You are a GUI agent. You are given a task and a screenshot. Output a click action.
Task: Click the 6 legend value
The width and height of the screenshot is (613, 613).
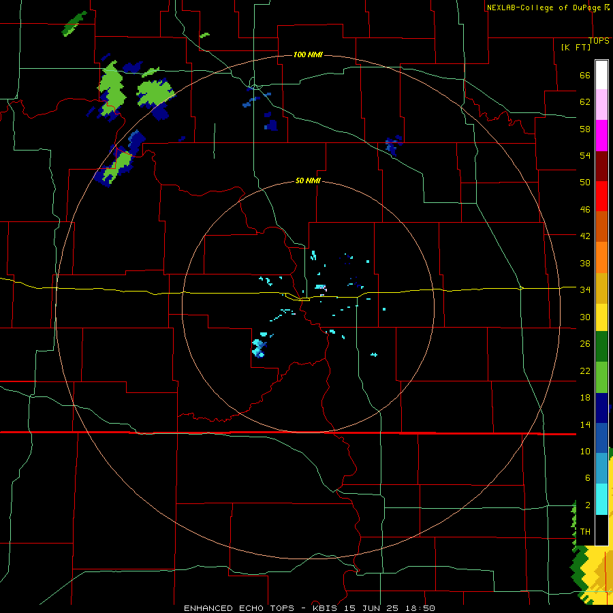click(587, 477)
